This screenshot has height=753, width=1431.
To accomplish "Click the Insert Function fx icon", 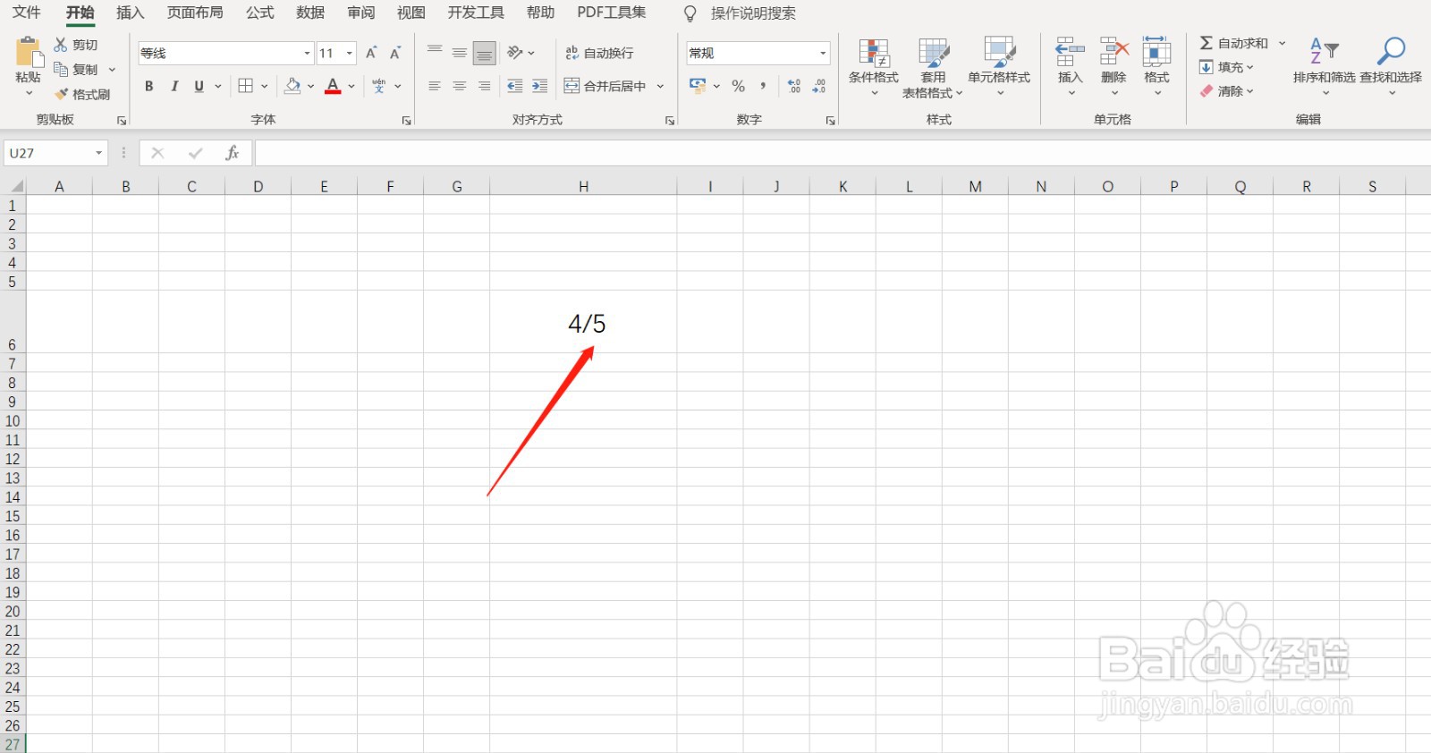I will 233,153.
